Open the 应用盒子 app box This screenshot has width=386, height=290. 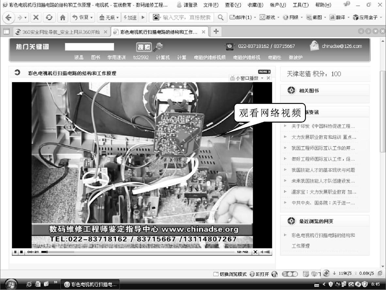coord(365,18)
